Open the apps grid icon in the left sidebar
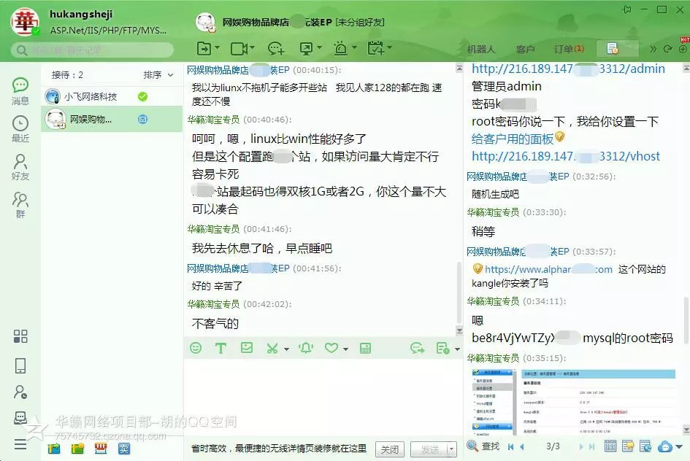Image resolution: width=690 pixels, height=461 pixels. click(x=20, y=336)
